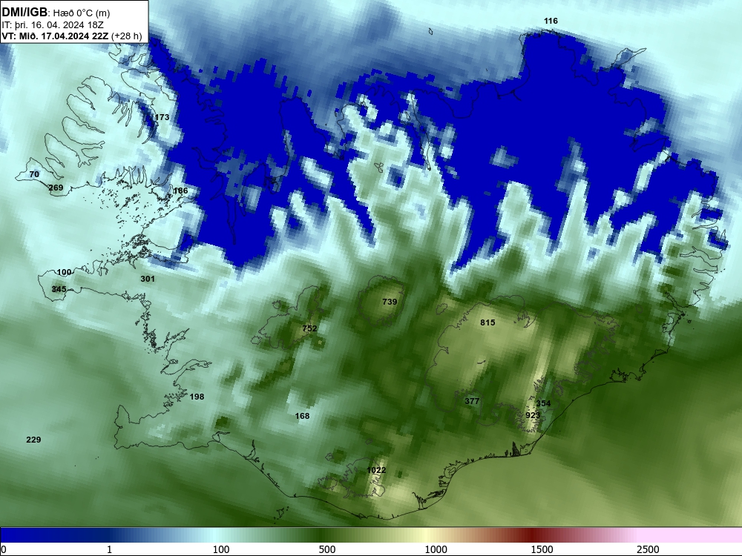This screenshot has height=556, width=742.
Task: Click the 186 value label
Action: [x=181, y=191]
